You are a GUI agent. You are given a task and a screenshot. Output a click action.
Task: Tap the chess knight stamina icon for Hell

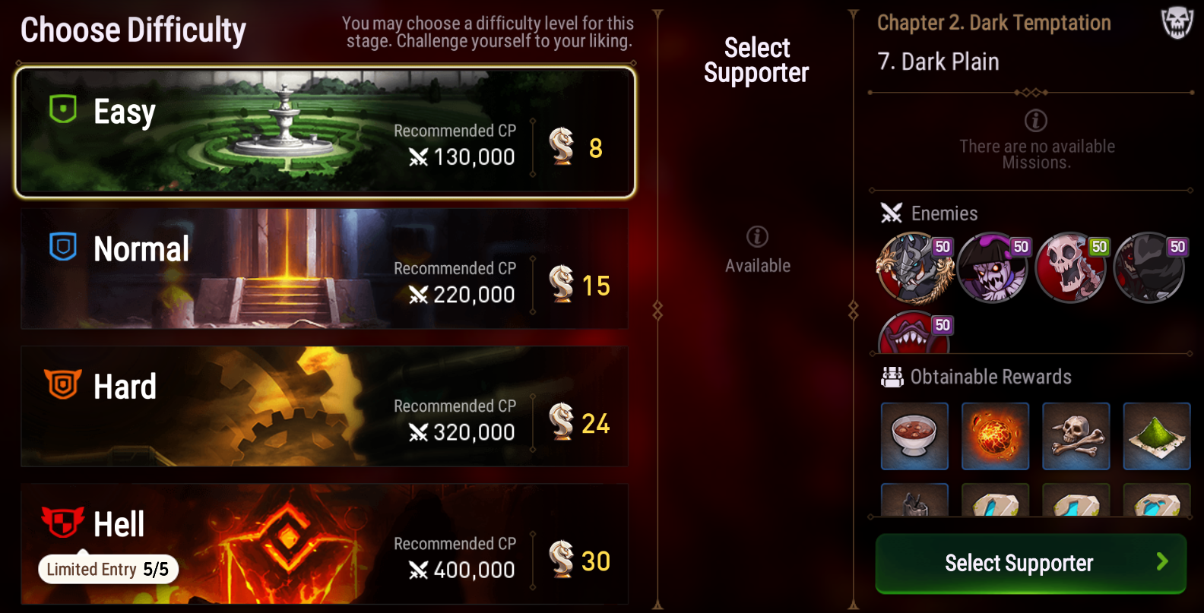[562, 558]
